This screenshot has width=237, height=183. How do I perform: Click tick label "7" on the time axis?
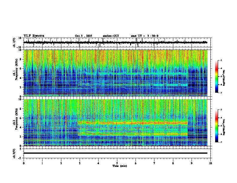154,163
